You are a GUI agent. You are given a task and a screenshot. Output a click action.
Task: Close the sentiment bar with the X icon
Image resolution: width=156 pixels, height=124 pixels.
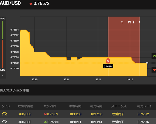[x=3, y=76]
